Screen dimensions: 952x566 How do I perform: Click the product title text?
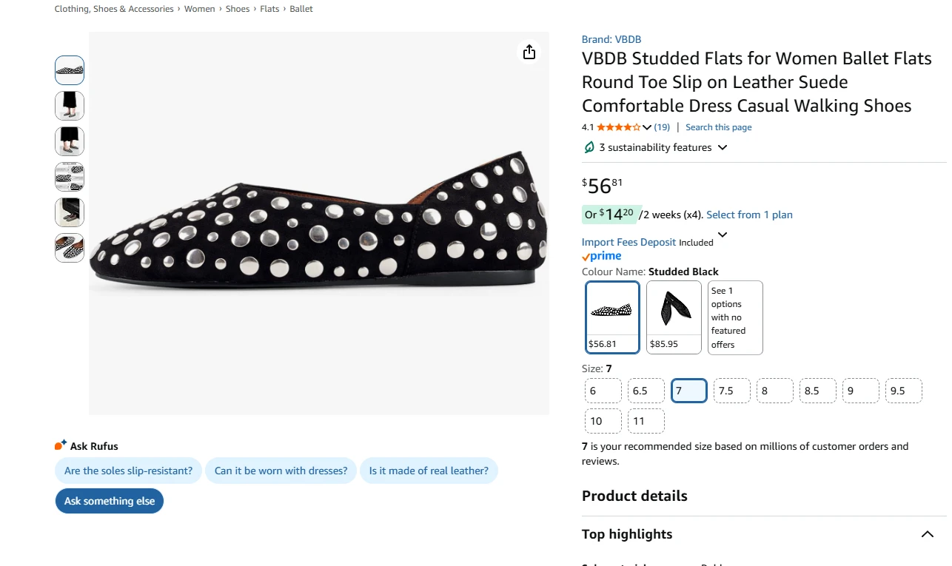coord(757,82)
